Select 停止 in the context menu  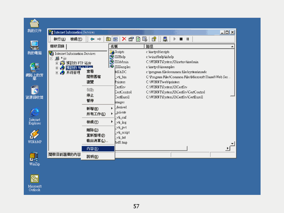90,95
